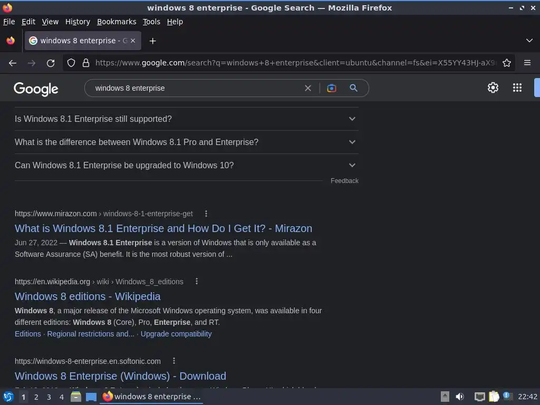Open the Mirazon Windows 8.1 Enterprise result
This screenshot has width=540, height=405.
coord(163,228)
